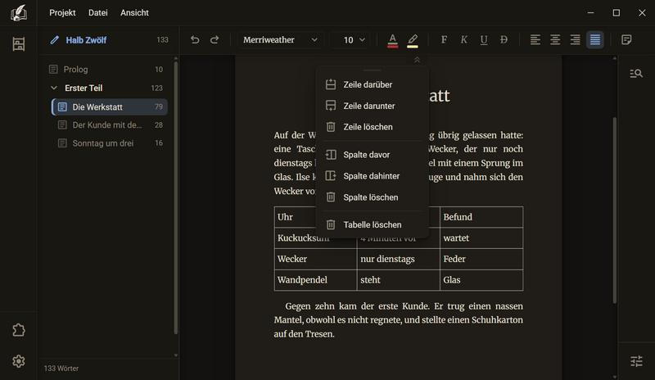This screenshot has height=380, width=655.
Task: Open the comments note icon in toolbar
Action: [626, 39]
